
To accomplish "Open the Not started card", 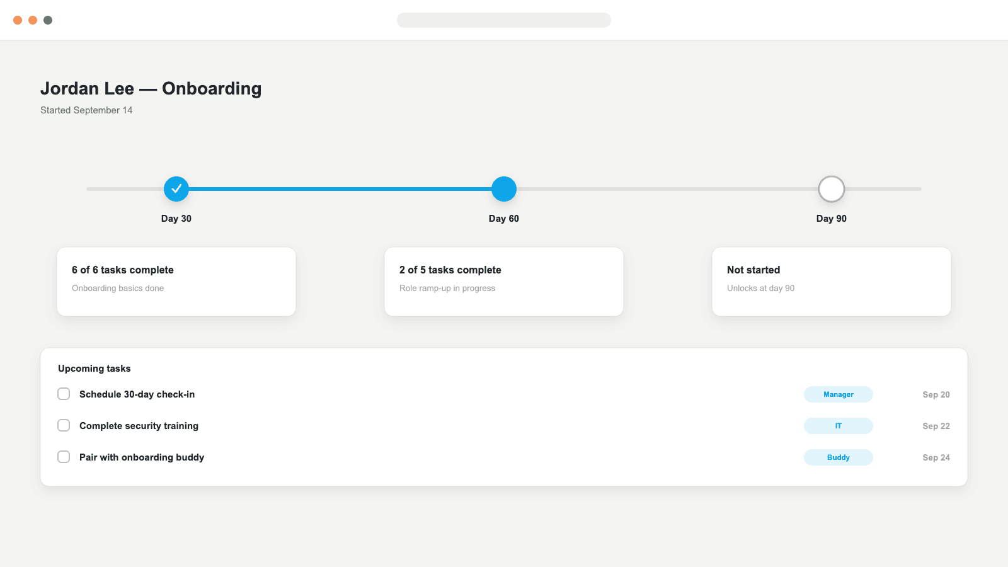I will [832, 282].
